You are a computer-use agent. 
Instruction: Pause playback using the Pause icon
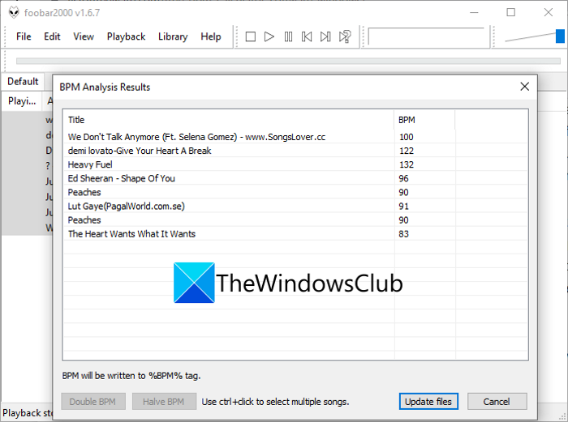click(288, 36)
